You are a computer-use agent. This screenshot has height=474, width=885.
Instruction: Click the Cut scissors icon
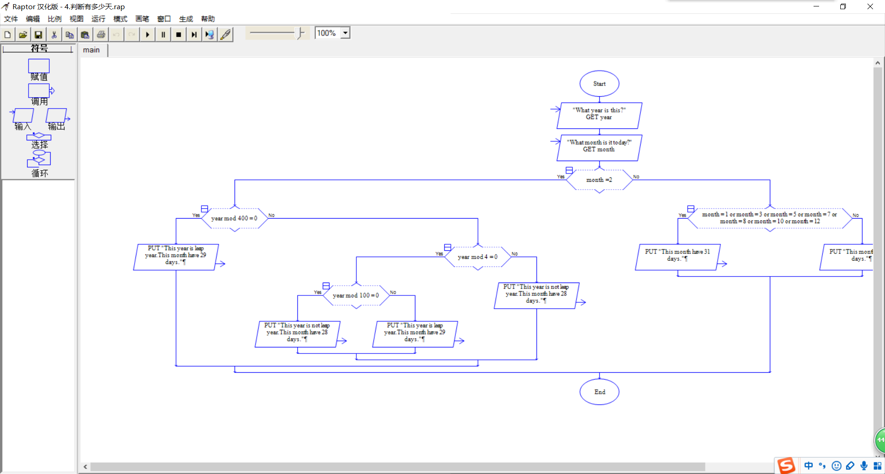coord(54,35)
